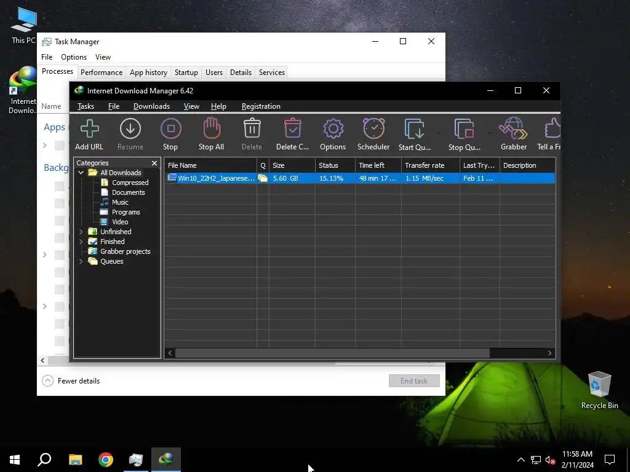Show hidden system tray icons
This screenshot has height=472, width=630.
[520, 460]
